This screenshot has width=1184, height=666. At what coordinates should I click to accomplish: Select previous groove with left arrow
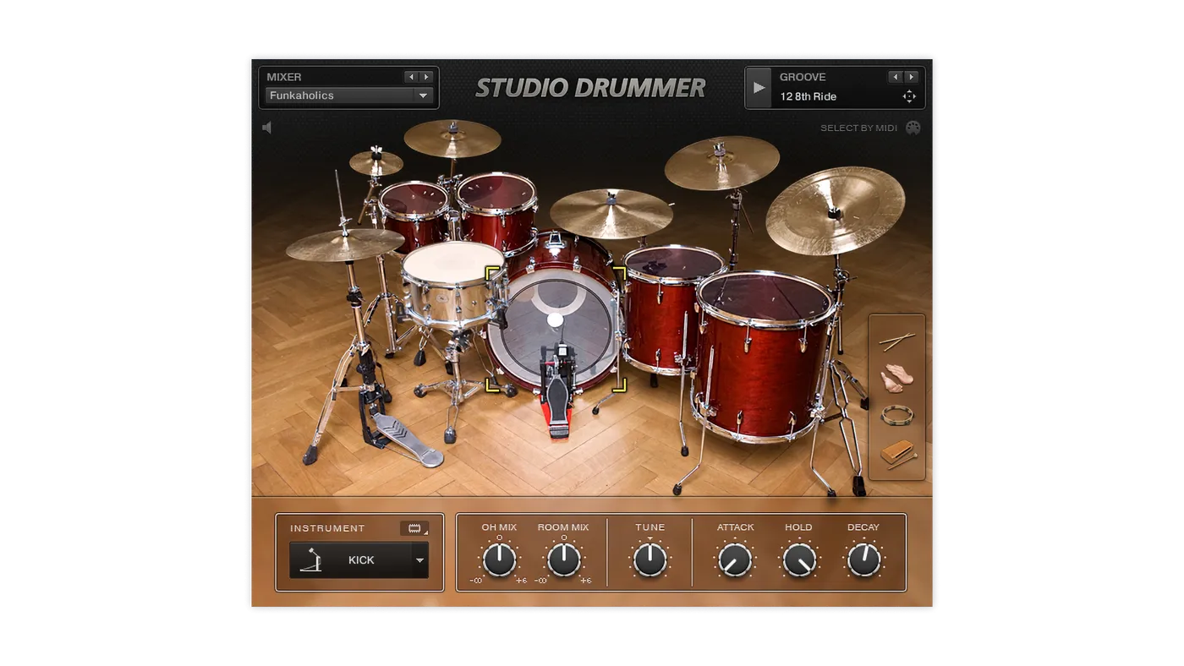895,77
